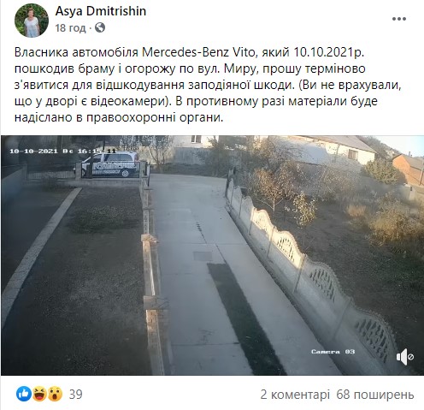Image resolution: width=424 pixels, height=410 pixels.
Task: Click the surprised Wow reaction icon
Action: click(x=55, y=394)
